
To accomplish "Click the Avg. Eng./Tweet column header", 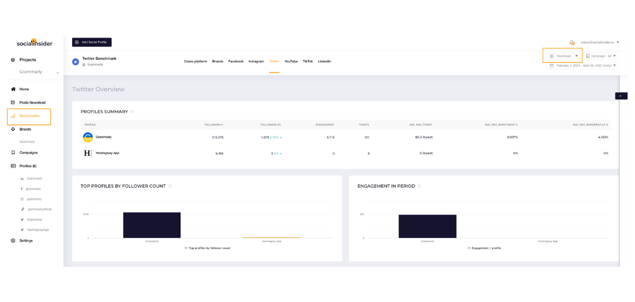I will tap(421, 124).
